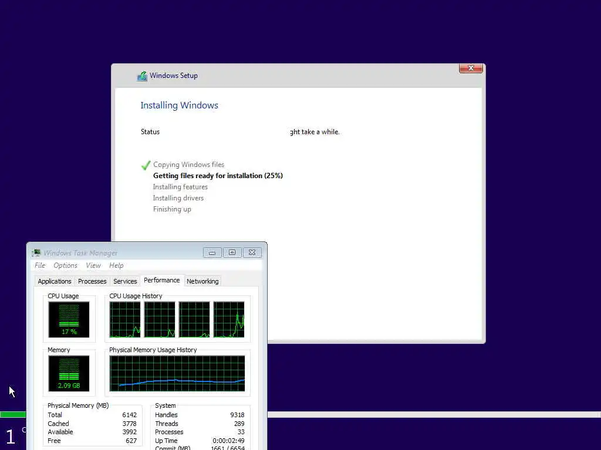
Task: Select the Performance tab
Action: tap(162, 280)
